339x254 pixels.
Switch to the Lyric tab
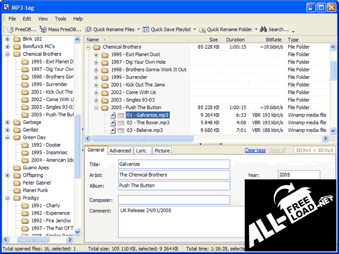tap(141, 151)
